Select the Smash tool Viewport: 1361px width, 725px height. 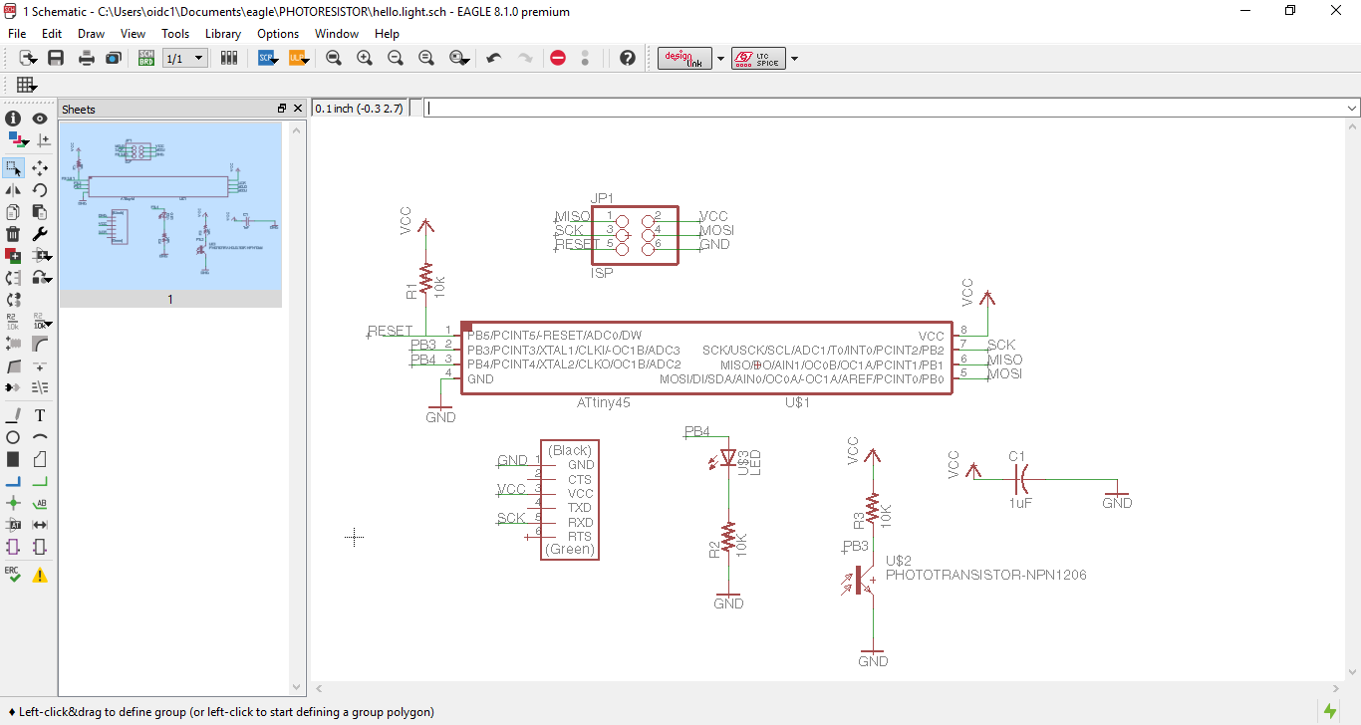pos(13,344)
